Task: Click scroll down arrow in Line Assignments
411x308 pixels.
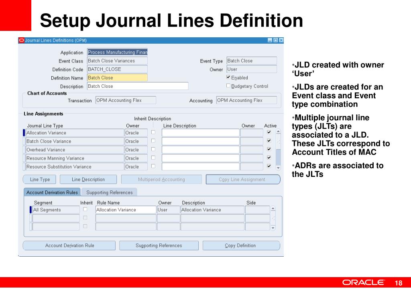Action: coord(279,168)
